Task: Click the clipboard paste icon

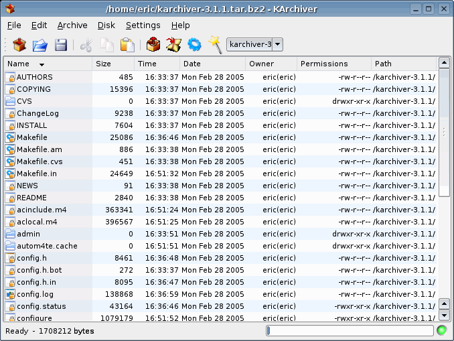Action: pyautogui.click(x=127, y=45)
